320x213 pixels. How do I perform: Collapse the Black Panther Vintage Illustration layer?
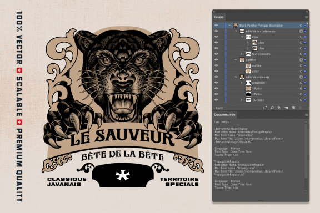click(x=229, y=26)
